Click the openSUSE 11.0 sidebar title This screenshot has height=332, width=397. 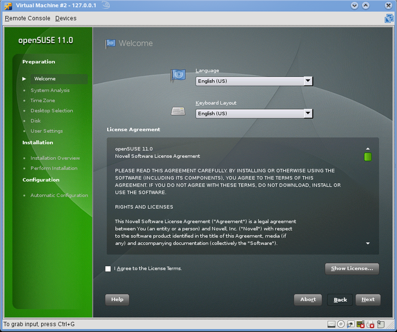[x=46, y=40]
